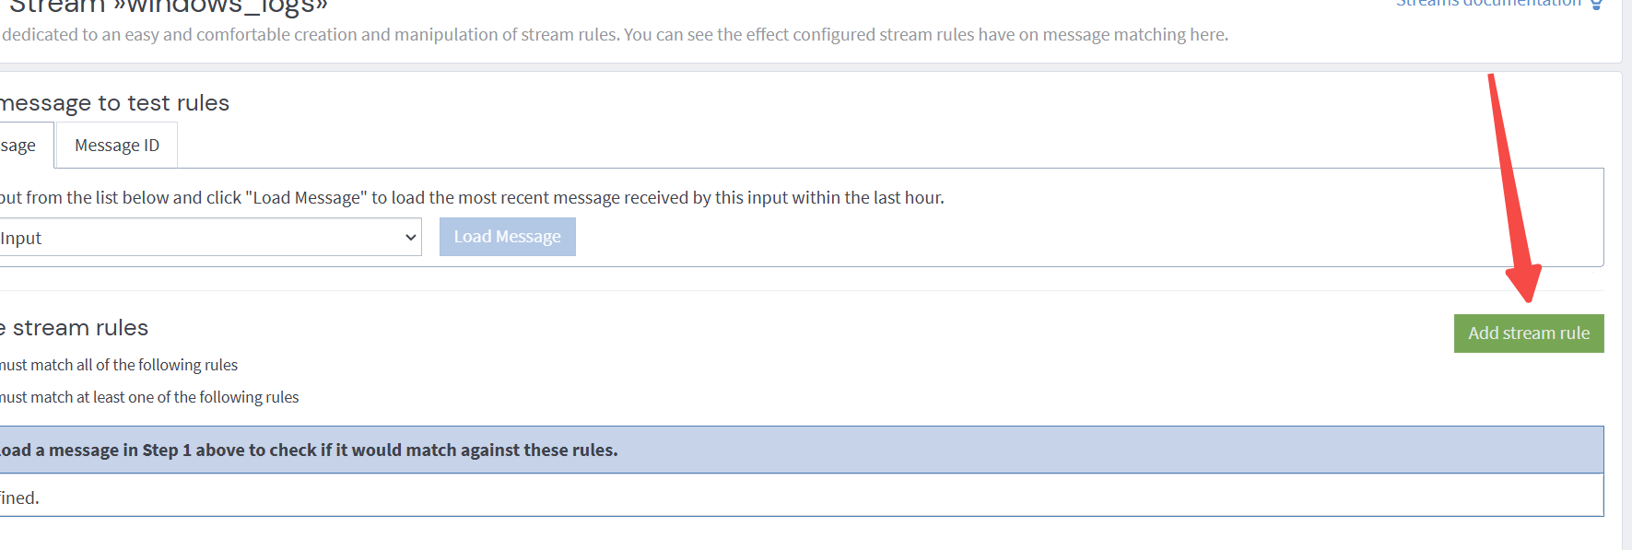Open the Input selection dropdown
Viewport: 1632px width, 550px height.
[210, 238]
